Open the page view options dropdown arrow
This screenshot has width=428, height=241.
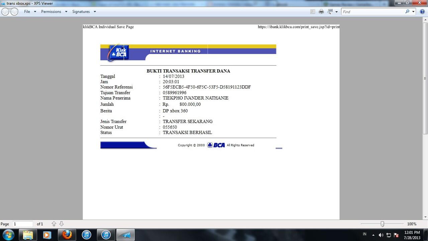pos(336,12)
